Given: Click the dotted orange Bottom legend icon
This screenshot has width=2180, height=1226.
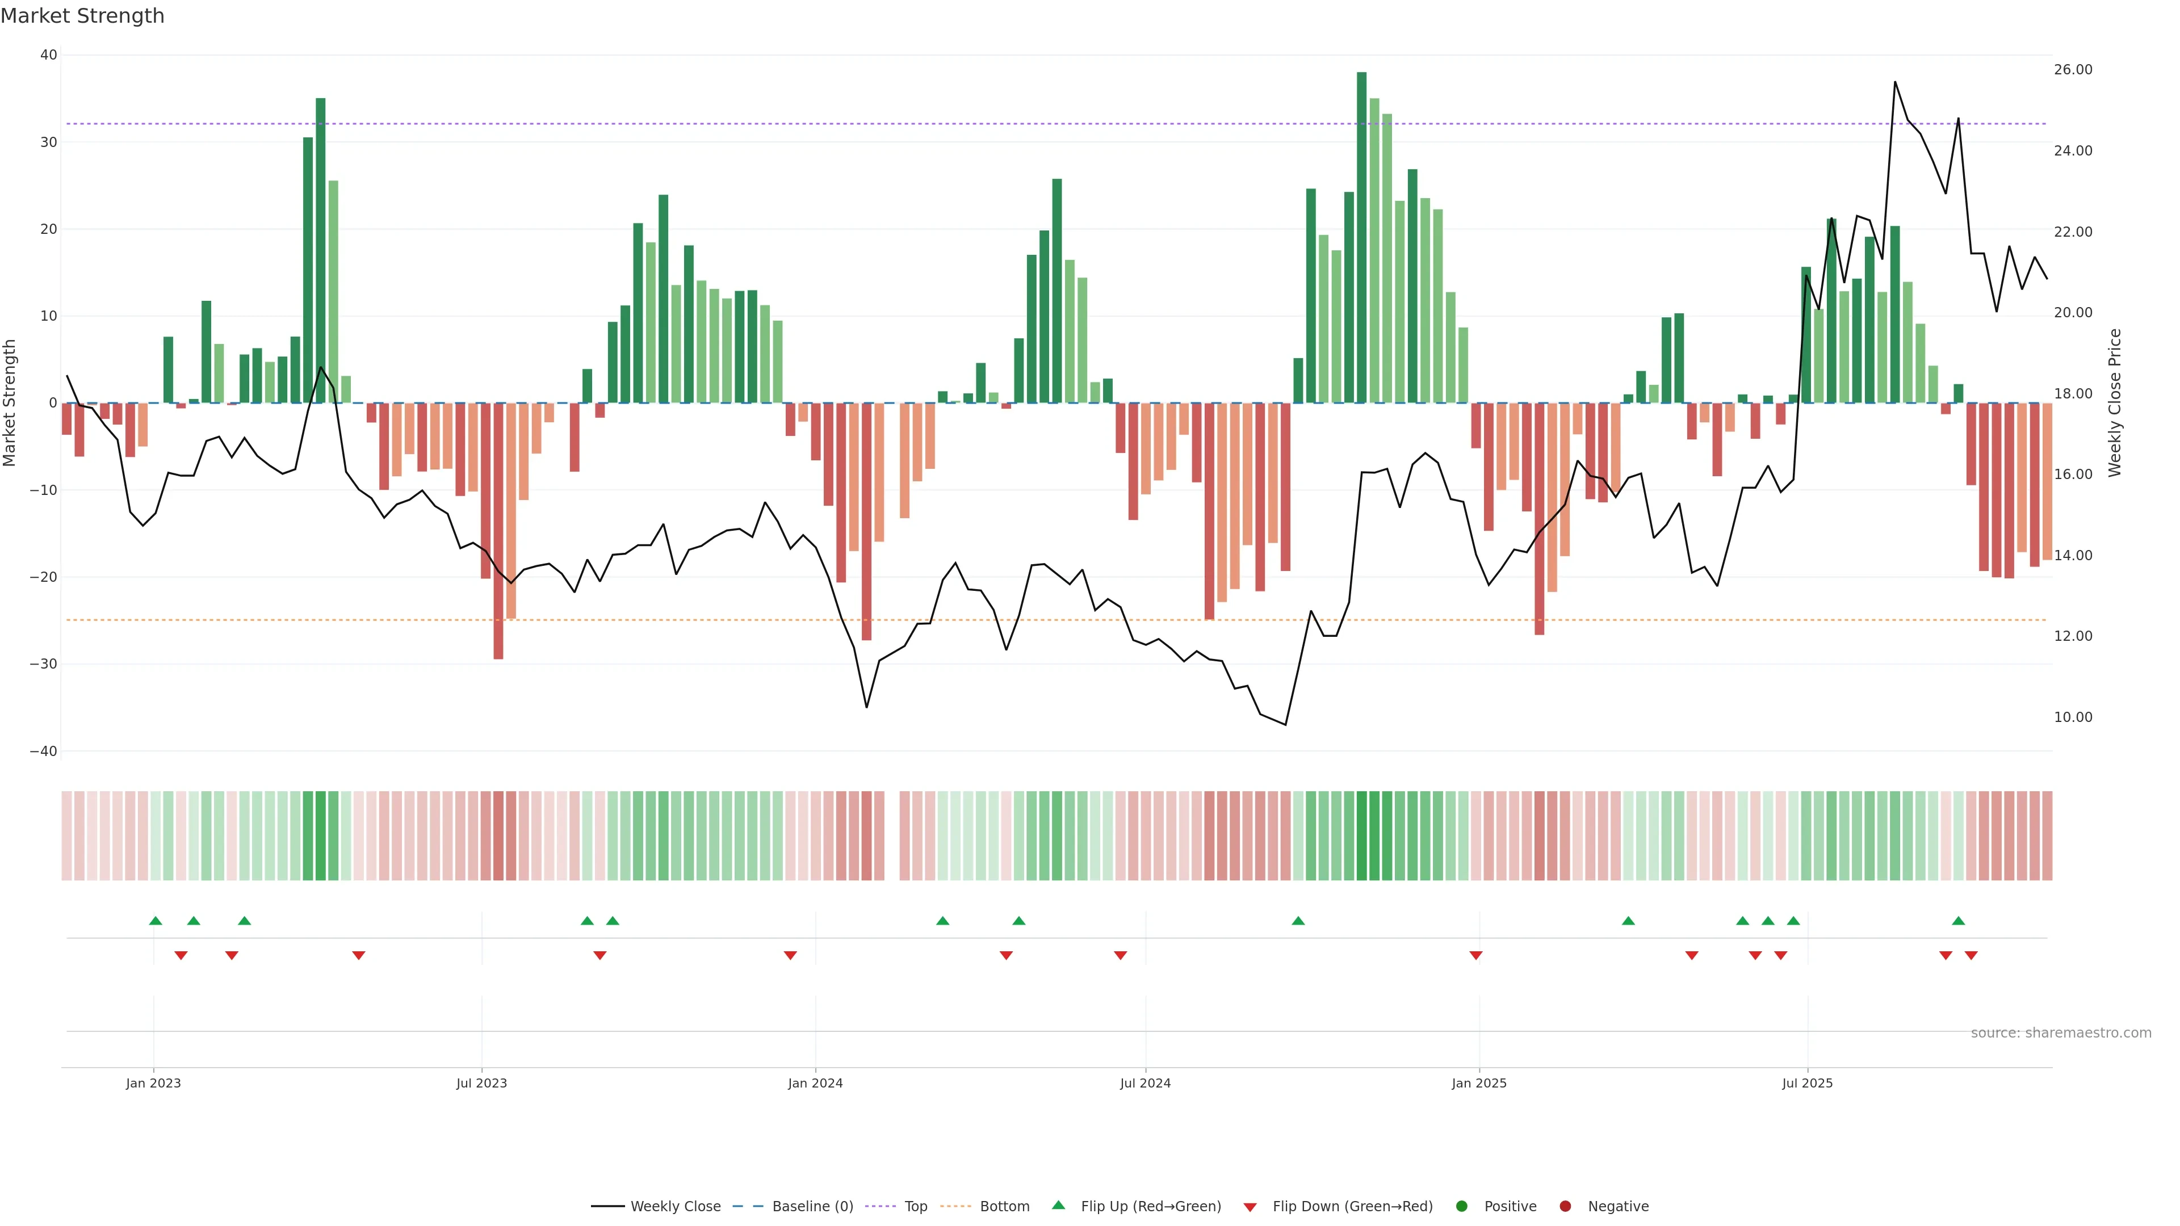Looking at the screenshot, I should 955,1206.
